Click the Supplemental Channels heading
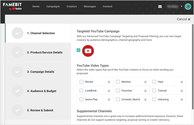 94,111
